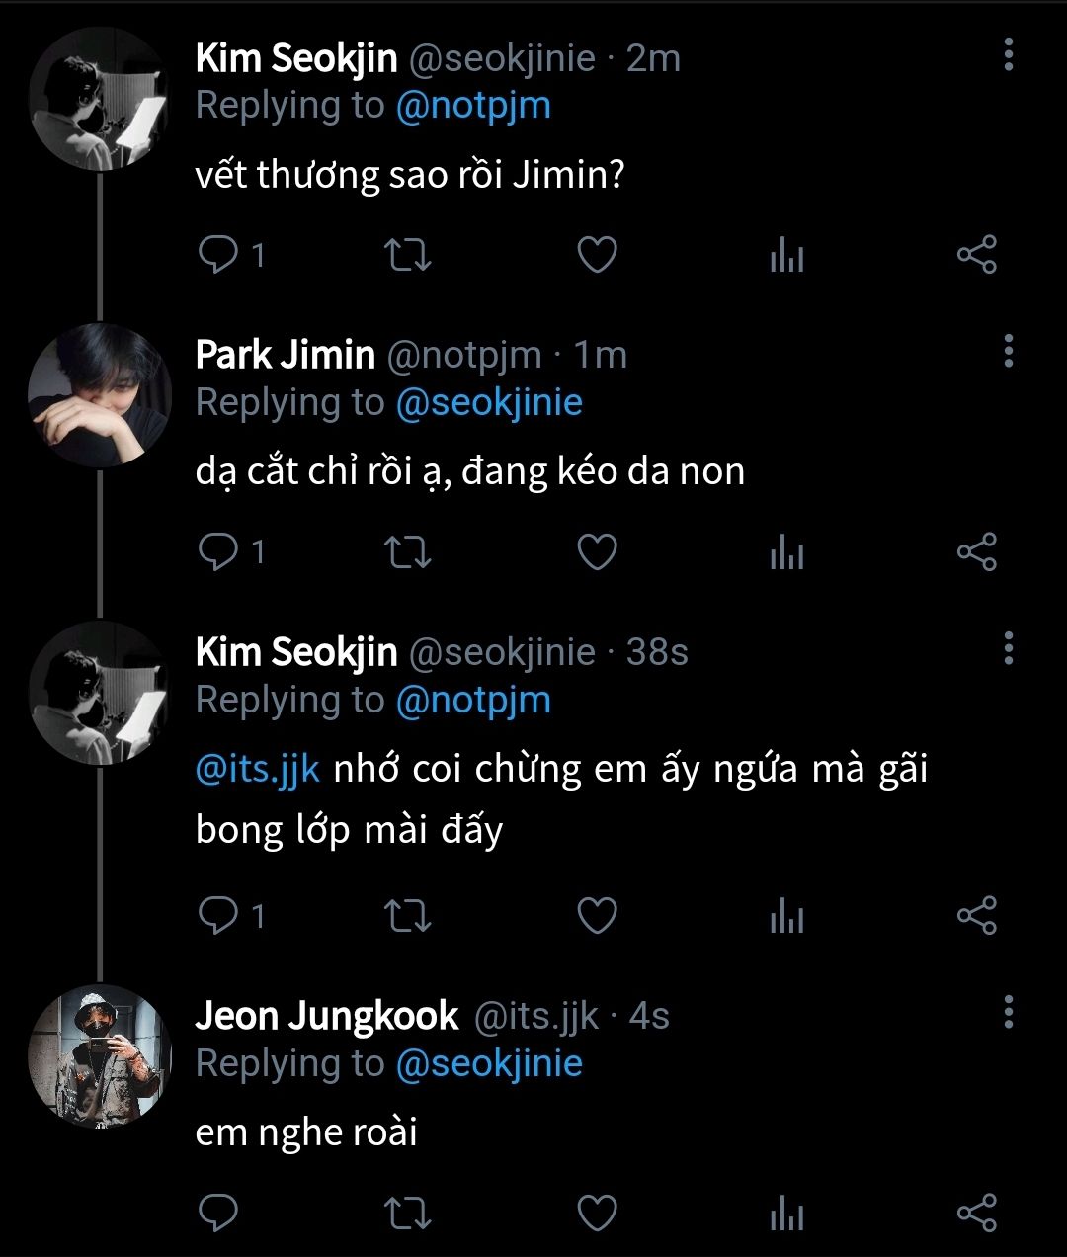1067x1257 pixels.
Task: Open Park Jimin's profile avatar
Action: click(x=99, y=395)
